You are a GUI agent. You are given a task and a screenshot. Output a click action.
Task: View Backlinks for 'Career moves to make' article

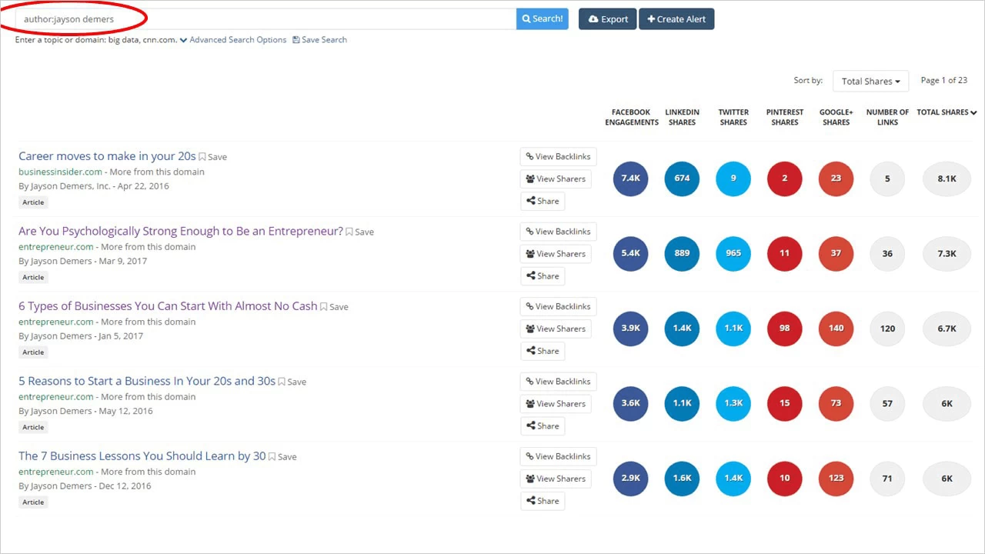point(558,157)
